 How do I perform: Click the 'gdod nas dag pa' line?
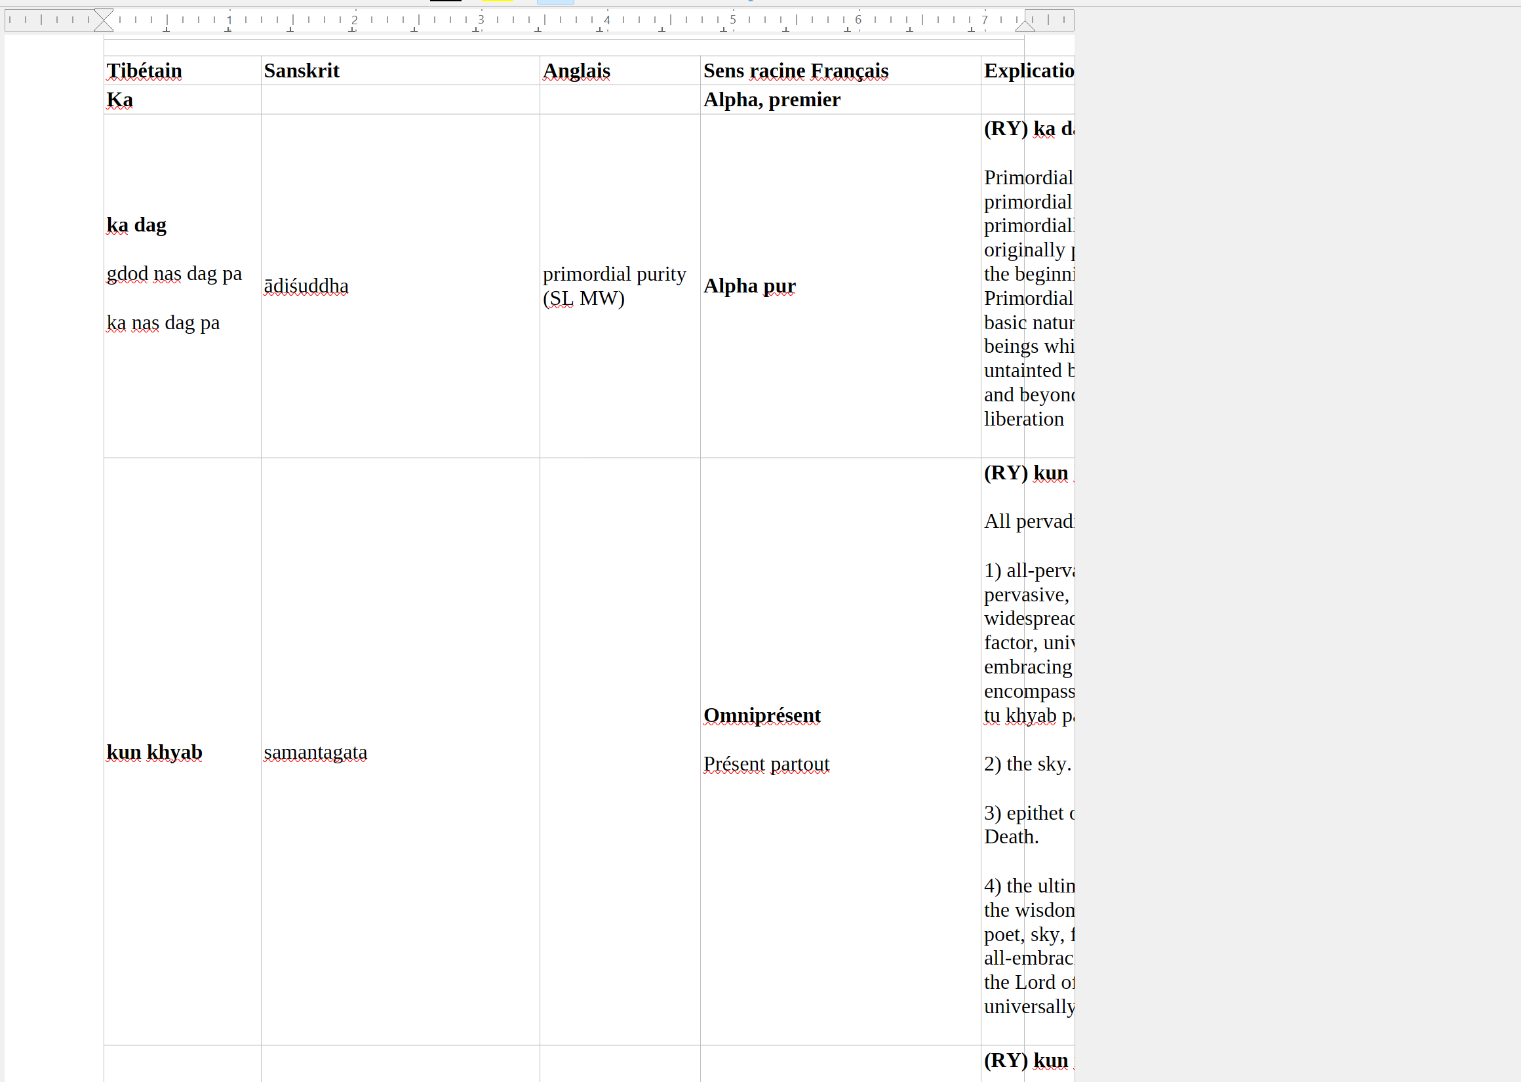coord(174,274)
